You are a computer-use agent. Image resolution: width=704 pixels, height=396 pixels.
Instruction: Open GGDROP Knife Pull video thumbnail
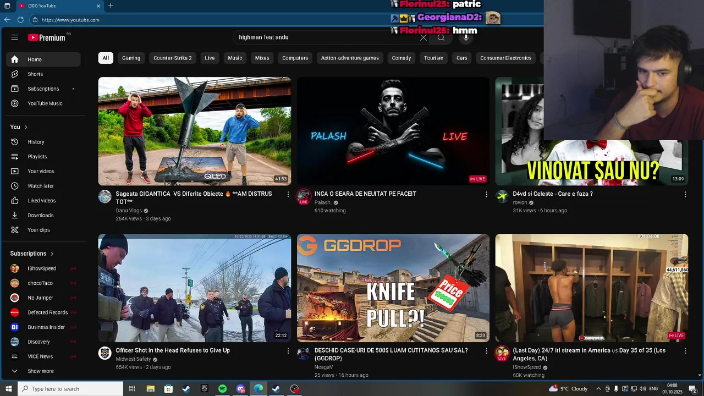tap(393, 288)
